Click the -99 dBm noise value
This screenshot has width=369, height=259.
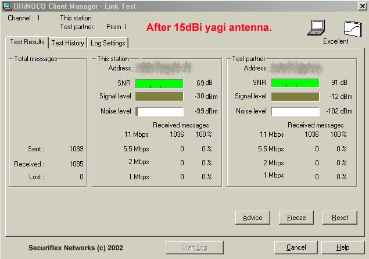coord(206,111)
